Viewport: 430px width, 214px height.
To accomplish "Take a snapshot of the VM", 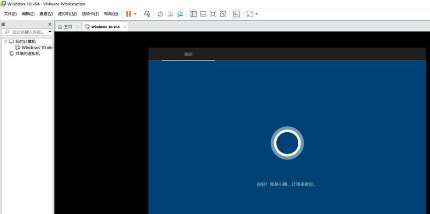I will coord(161,14).
